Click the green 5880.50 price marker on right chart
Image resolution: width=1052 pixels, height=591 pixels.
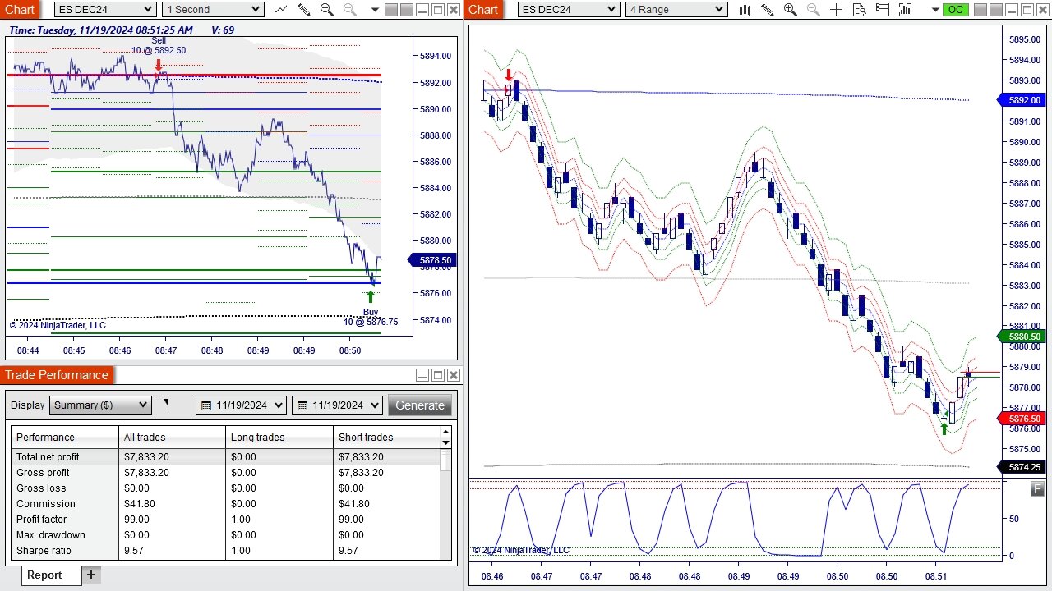[x=1020, y=337]
